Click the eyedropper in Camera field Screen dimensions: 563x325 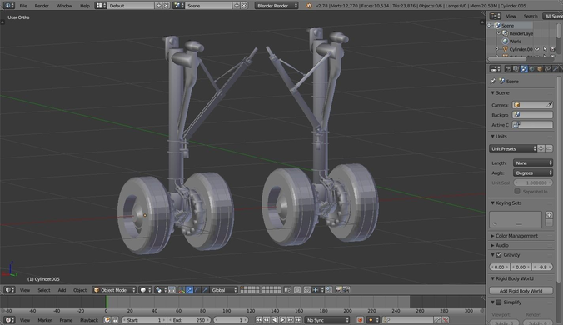[x=549, y=105]
